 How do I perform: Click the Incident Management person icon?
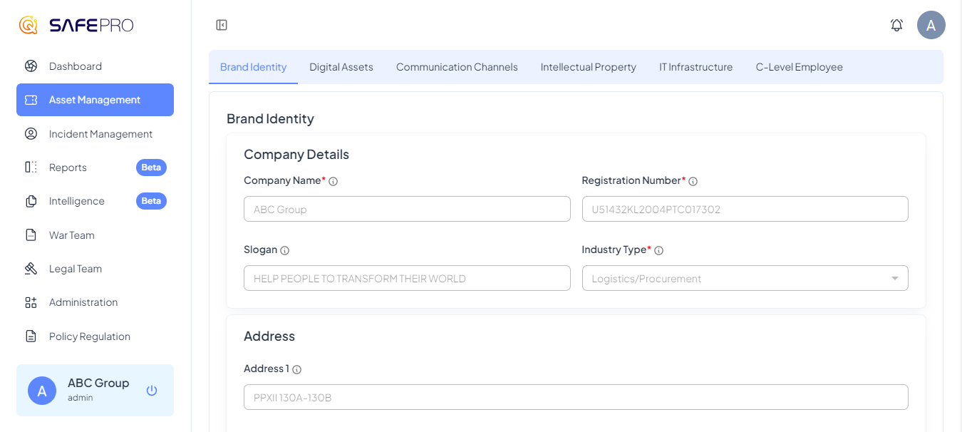coord(31,134)
